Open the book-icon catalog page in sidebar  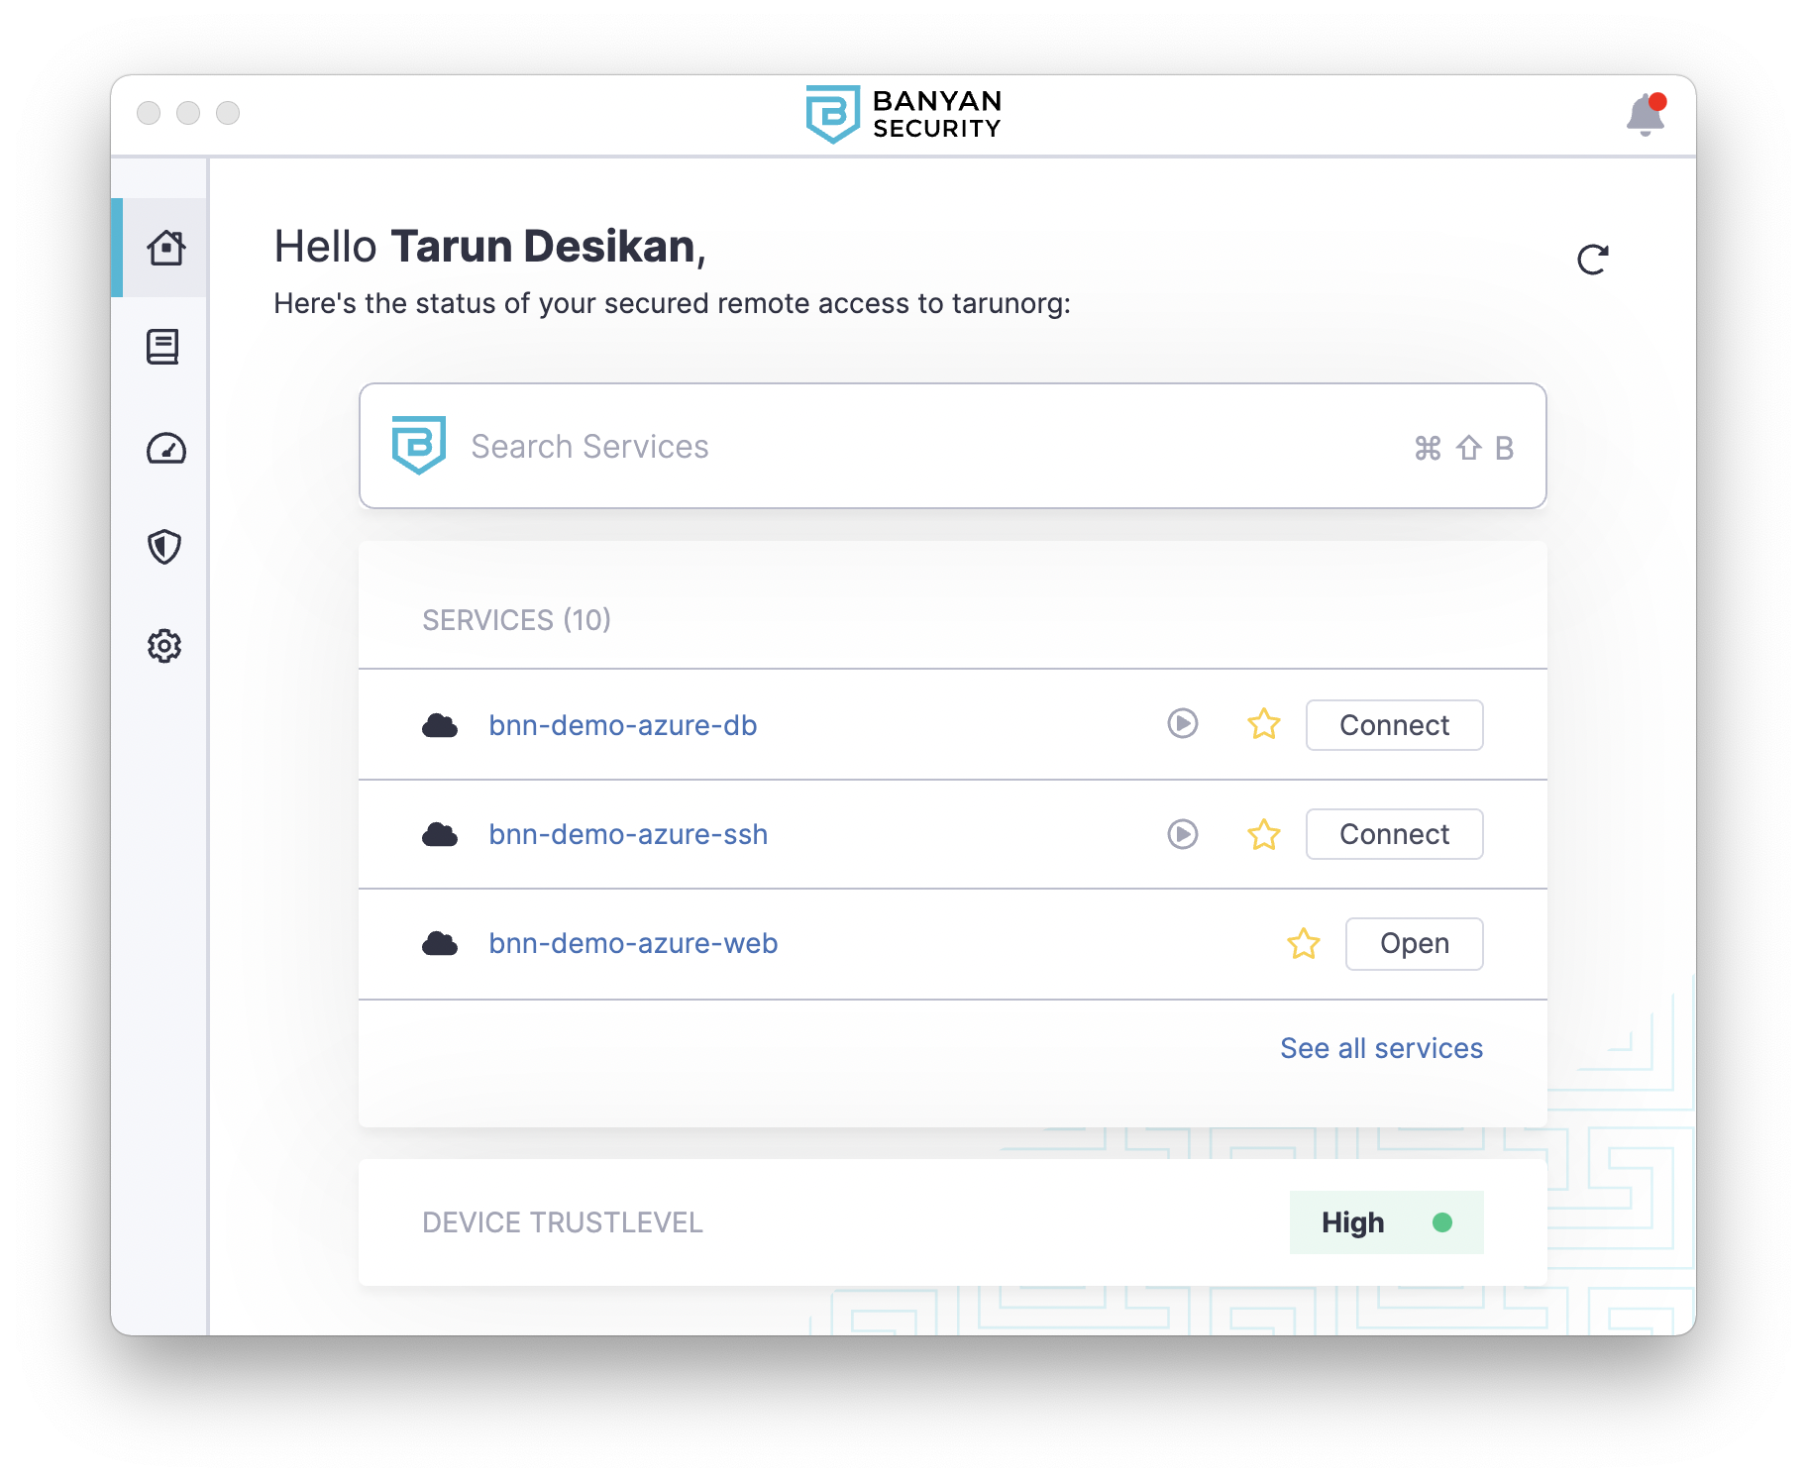pos(163,347)
